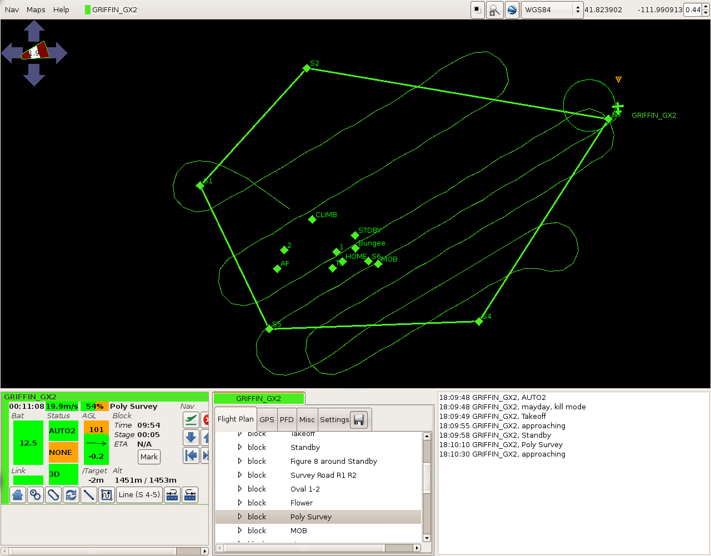Expand the Flower block
This screenshot has width=711, height=556.
coord(240,503)
